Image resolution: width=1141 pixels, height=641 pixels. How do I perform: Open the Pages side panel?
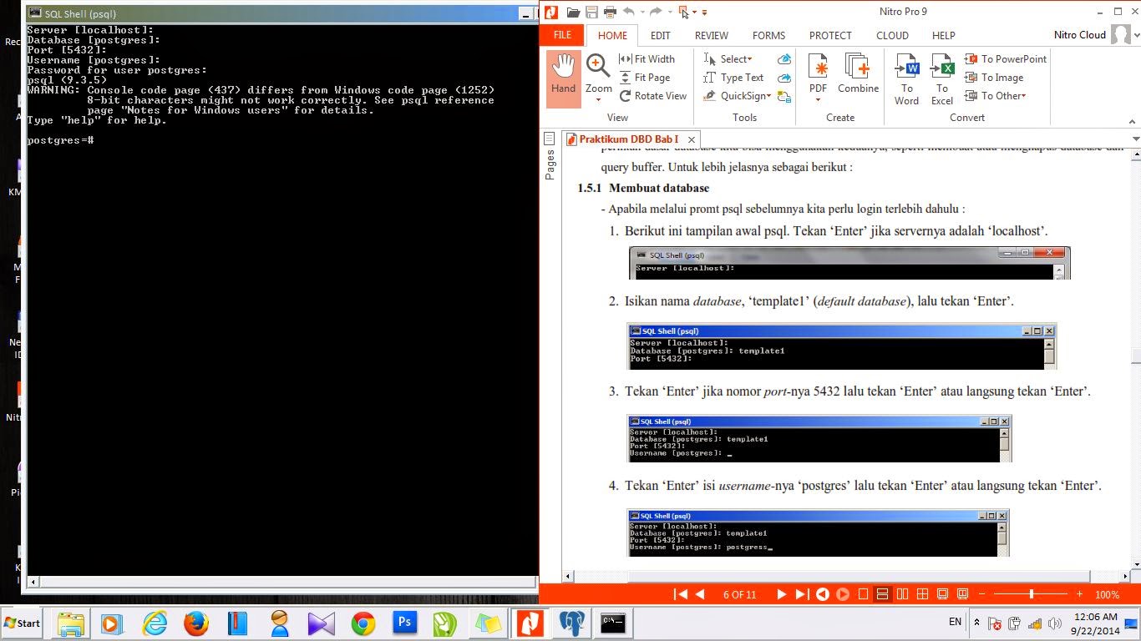click(x=550, y=157)
